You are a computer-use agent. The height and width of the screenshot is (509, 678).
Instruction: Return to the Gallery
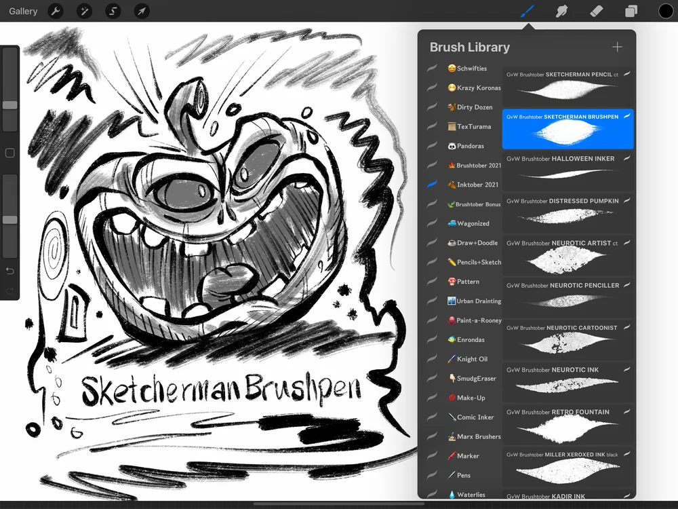[22, 11]
